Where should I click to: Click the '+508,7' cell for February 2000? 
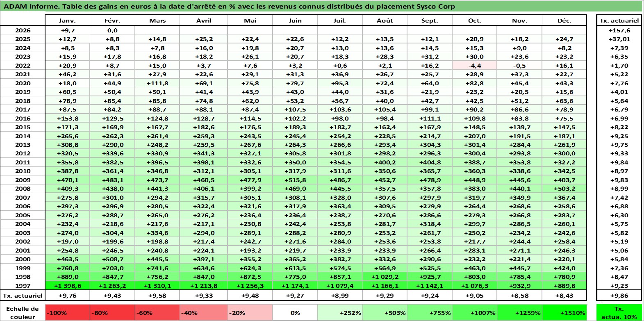pyautogui.click(x=112, y=259)
